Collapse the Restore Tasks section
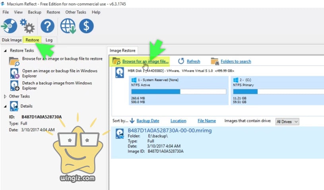 [x=5, y=50]
